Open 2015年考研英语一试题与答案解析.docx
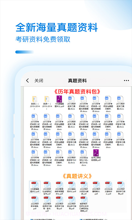This screenshot has height=220, width=132. pyautogui.click(x=47, y=122)
